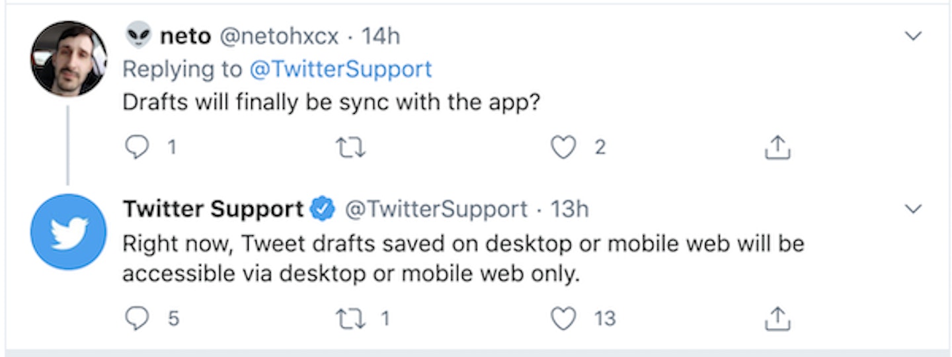The width and height of the screenshot is (952, 357).
Task: Reply to the Twitter Support tweet
Action: coord(138,319)
